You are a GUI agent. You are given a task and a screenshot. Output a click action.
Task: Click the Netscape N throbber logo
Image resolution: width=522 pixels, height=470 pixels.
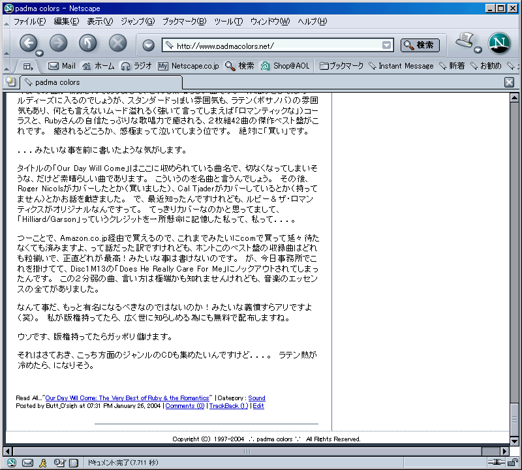point(499,43)
